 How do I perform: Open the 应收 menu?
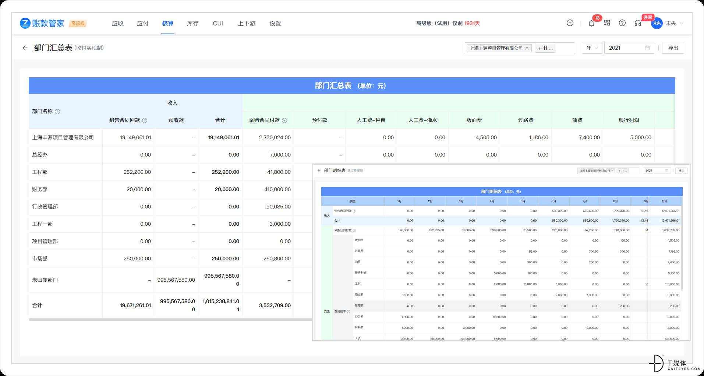tap(118, 23)
